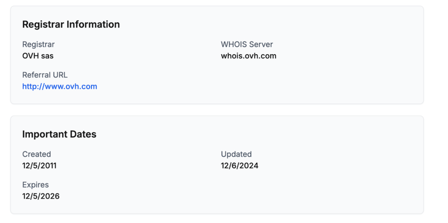
Task: Click the Referral URL label
Action: 45,75
